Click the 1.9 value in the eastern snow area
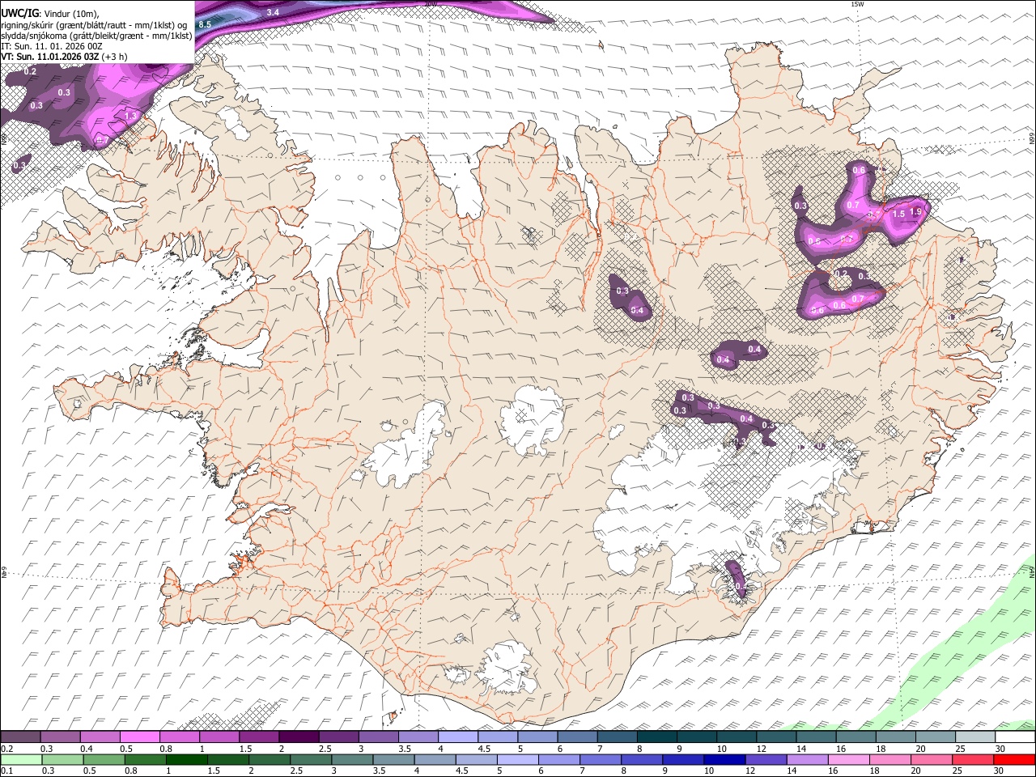 coord(915,212)
